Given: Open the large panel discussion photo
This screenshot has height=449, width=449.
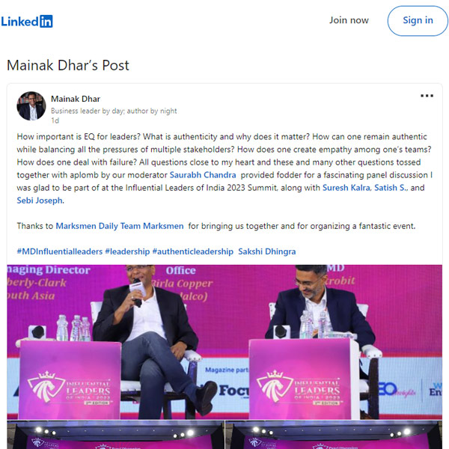Looking at the screenshot, I should coord(224,342).
